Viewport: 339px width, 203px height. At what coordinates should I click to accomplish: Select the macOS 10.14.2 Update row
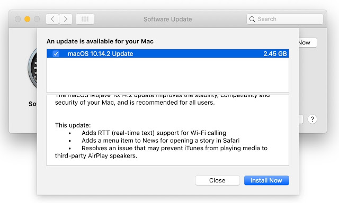(168, 53)
